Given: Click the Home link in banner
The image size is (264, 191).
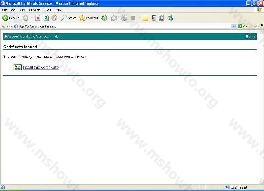Looking at the screenshot, I should click(x=250, y=37).
